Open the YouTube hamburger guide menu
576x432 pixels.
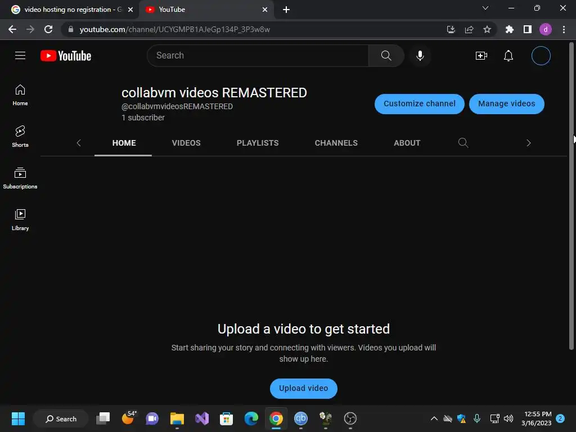pos(20,56)
